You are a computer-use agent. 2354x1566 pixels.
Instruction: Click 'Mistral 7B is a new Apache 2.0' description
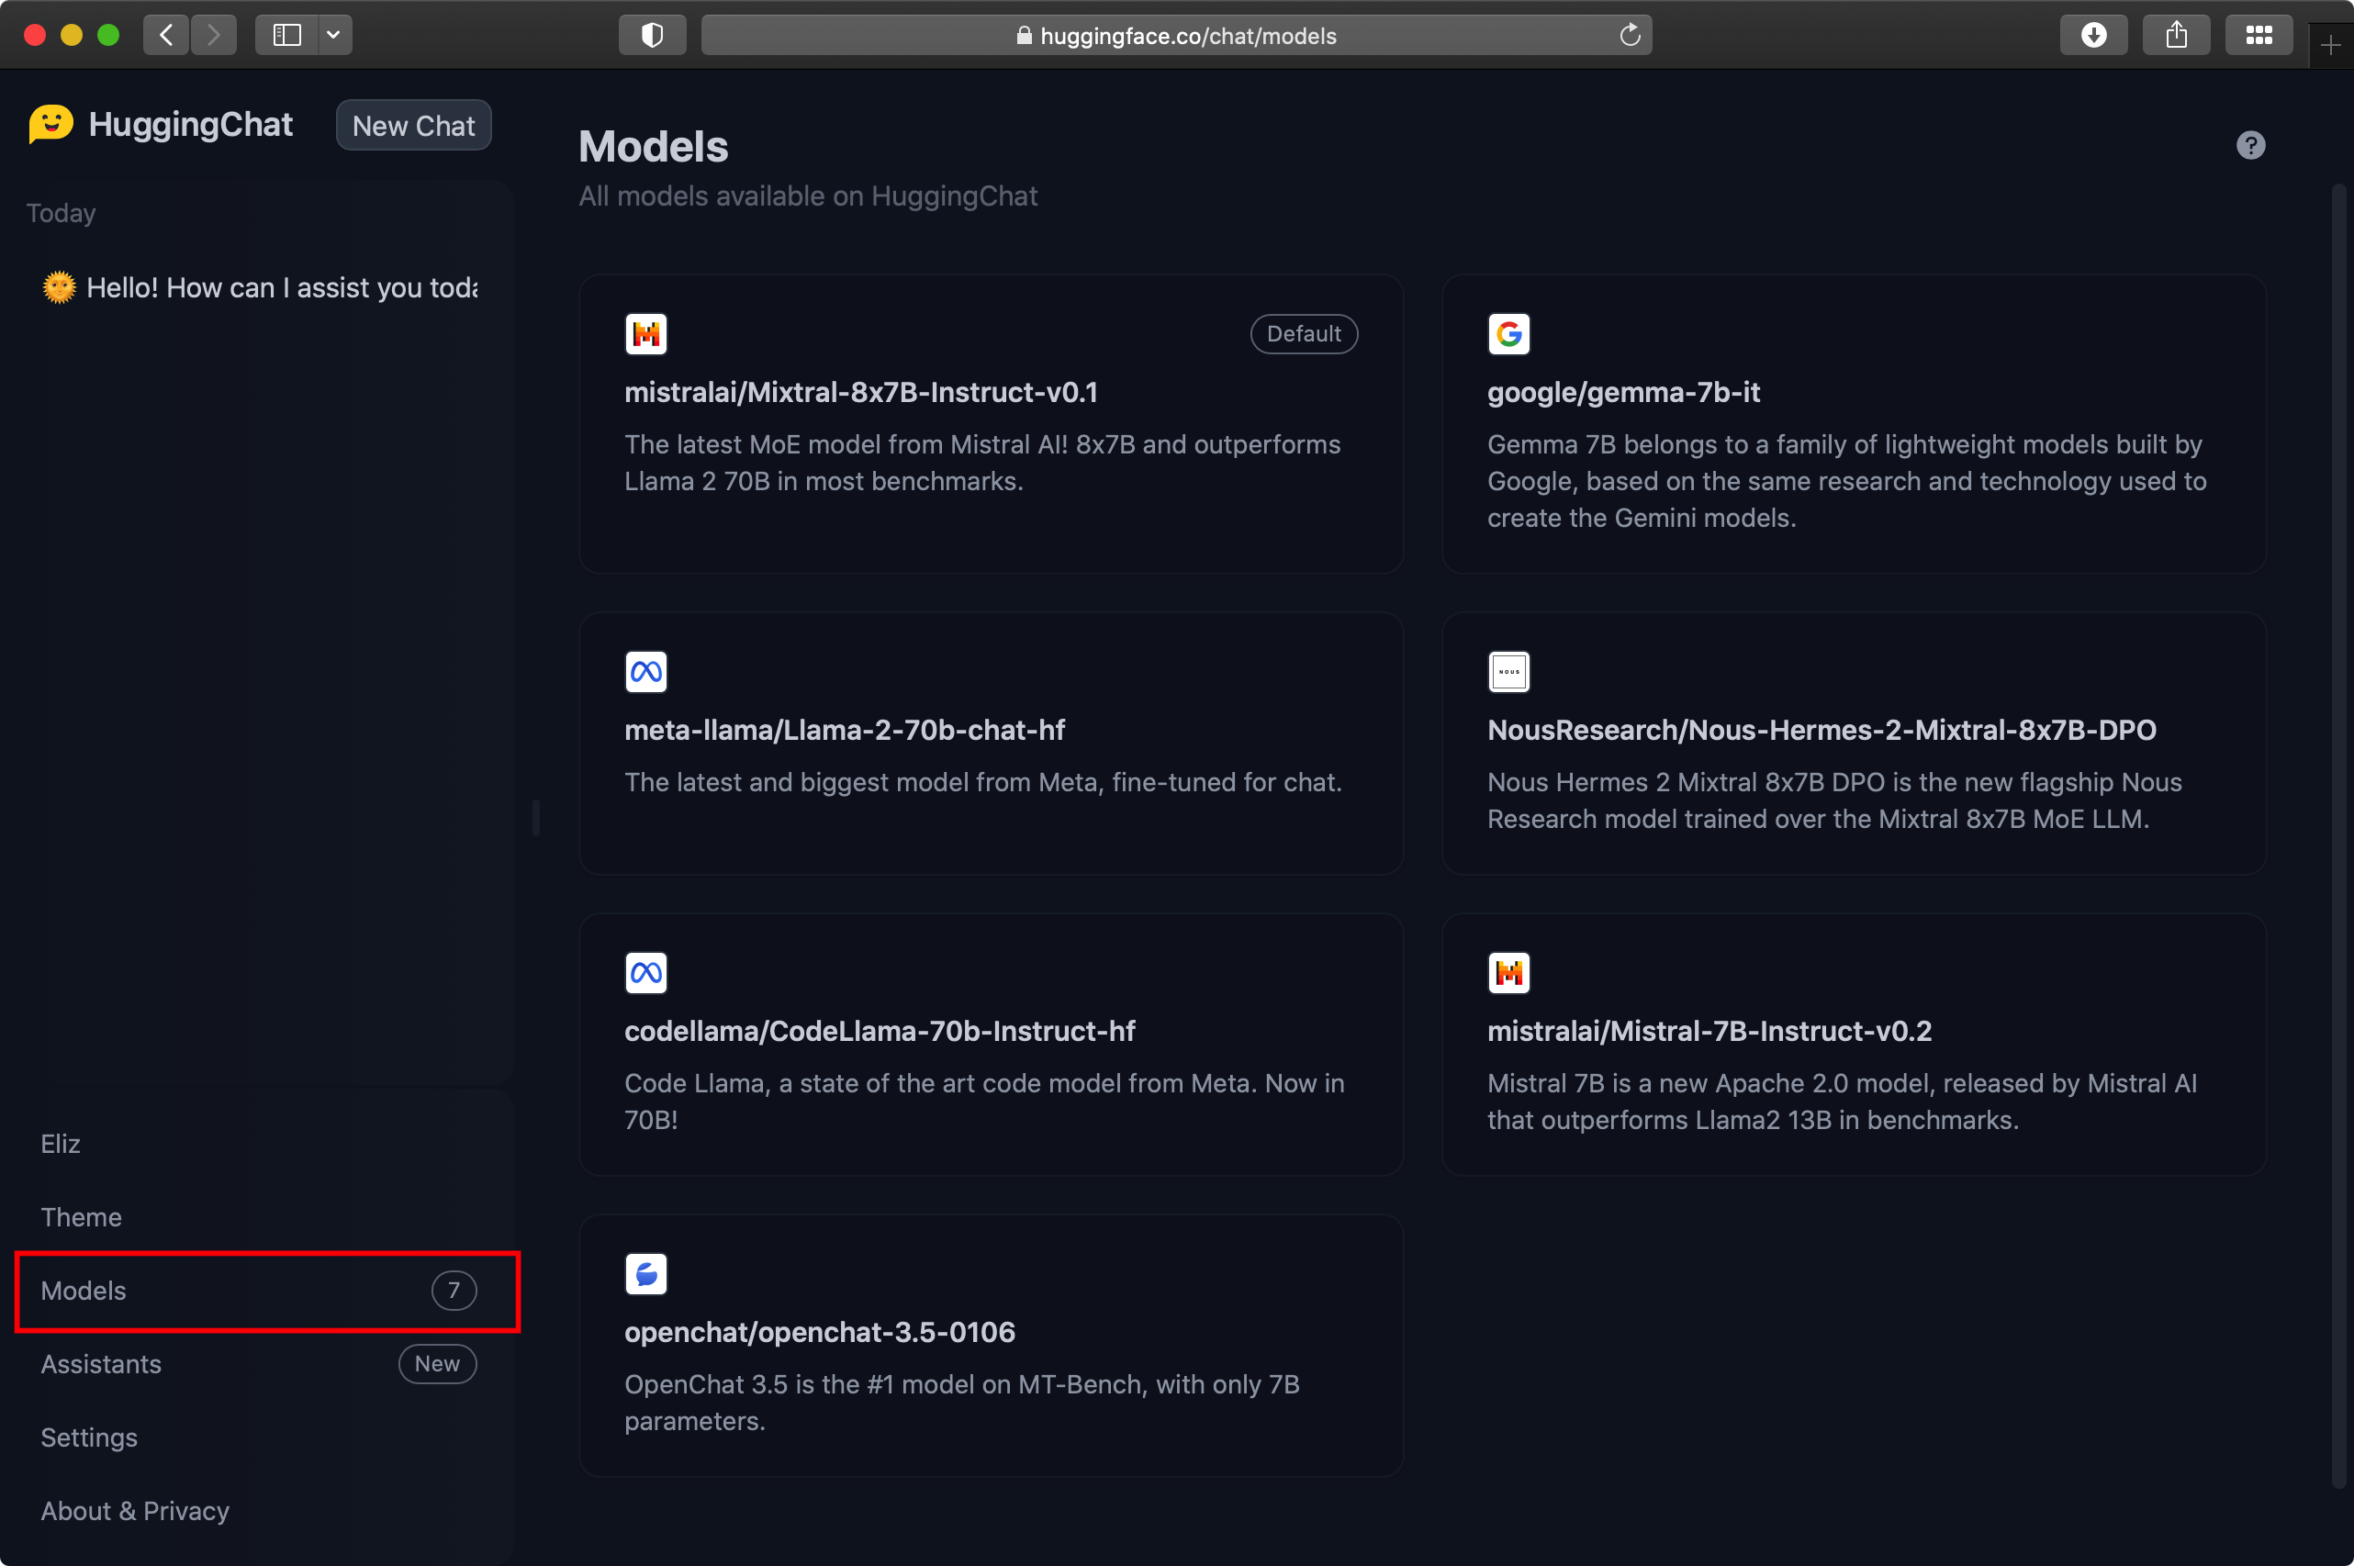[1842, 1102]
